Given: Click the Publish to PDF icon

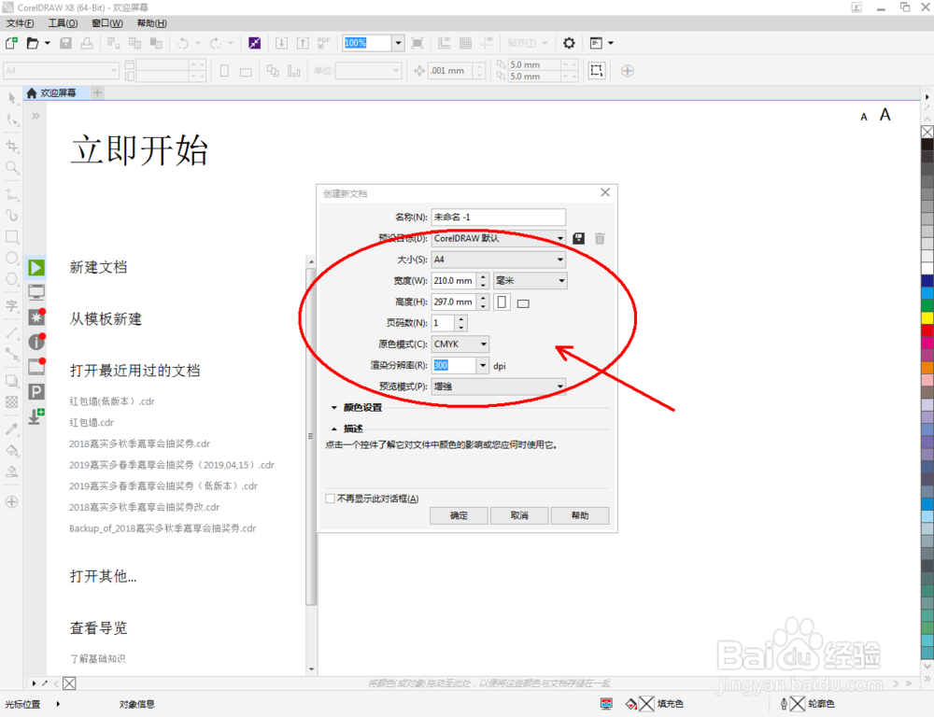Looking at the screenshot, I should pos(323,43).
